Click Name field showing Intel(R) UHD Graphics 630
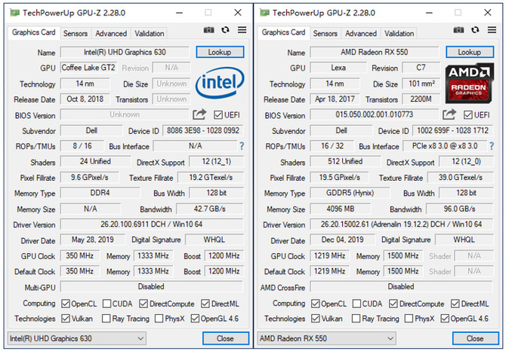 tap(125, 52)
